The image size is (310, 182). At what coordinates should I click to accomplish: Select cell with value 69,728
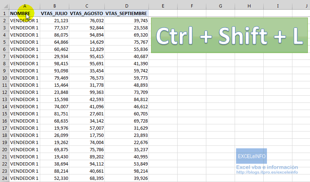[x=127, y=121]
